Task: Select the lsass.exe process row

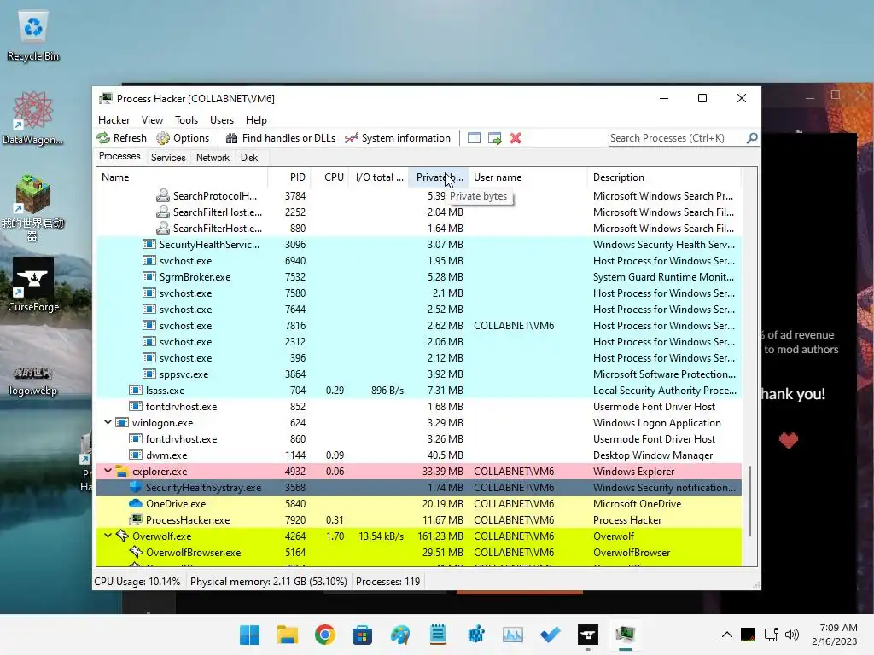Action: (x=419, y=391)
